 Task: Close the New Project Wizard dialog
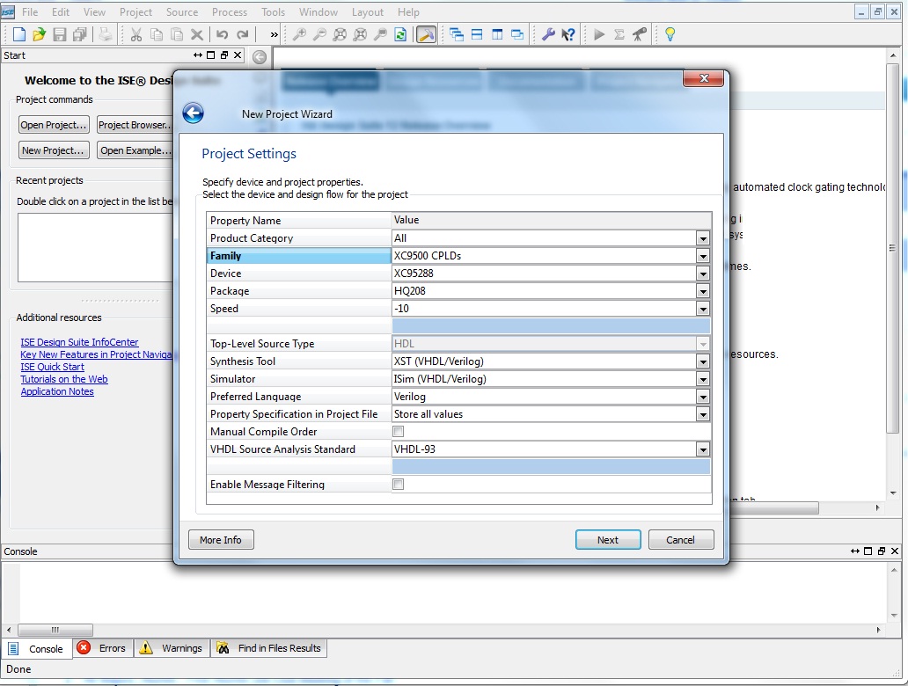[704, 79]
